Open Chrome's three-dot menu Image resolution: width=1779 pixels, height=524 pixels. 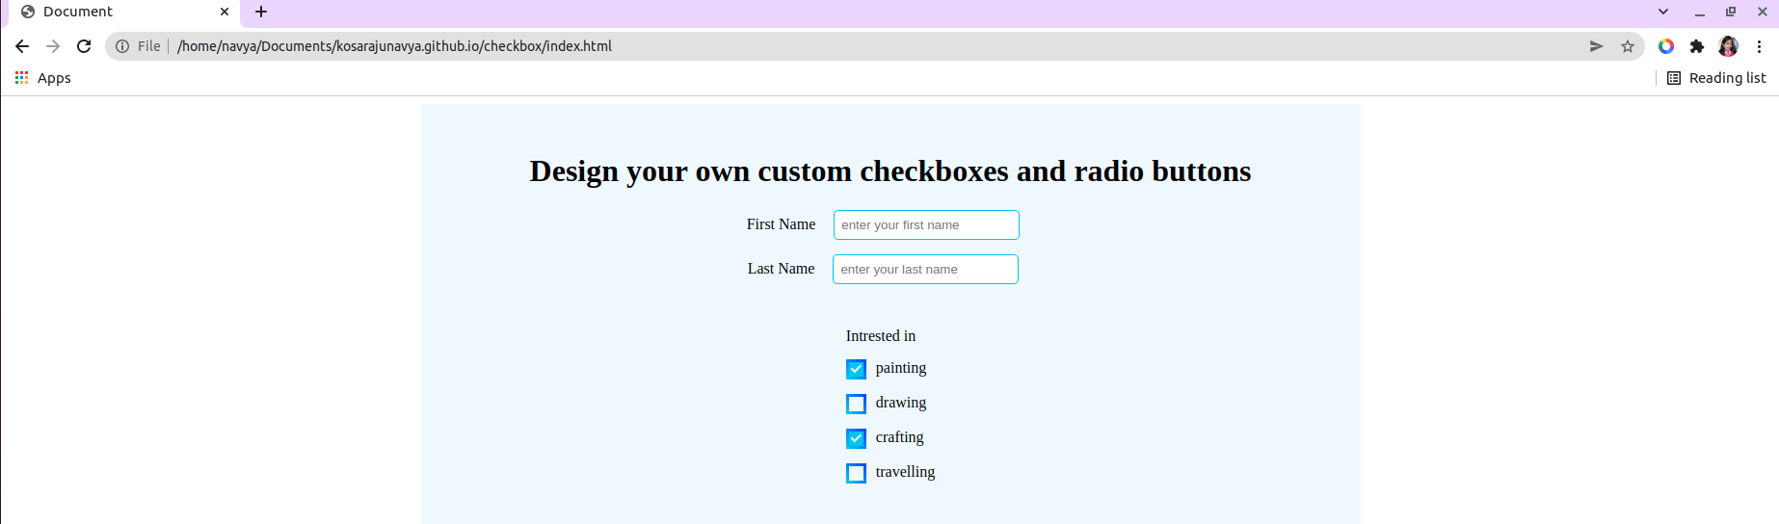click(1759, 46)
